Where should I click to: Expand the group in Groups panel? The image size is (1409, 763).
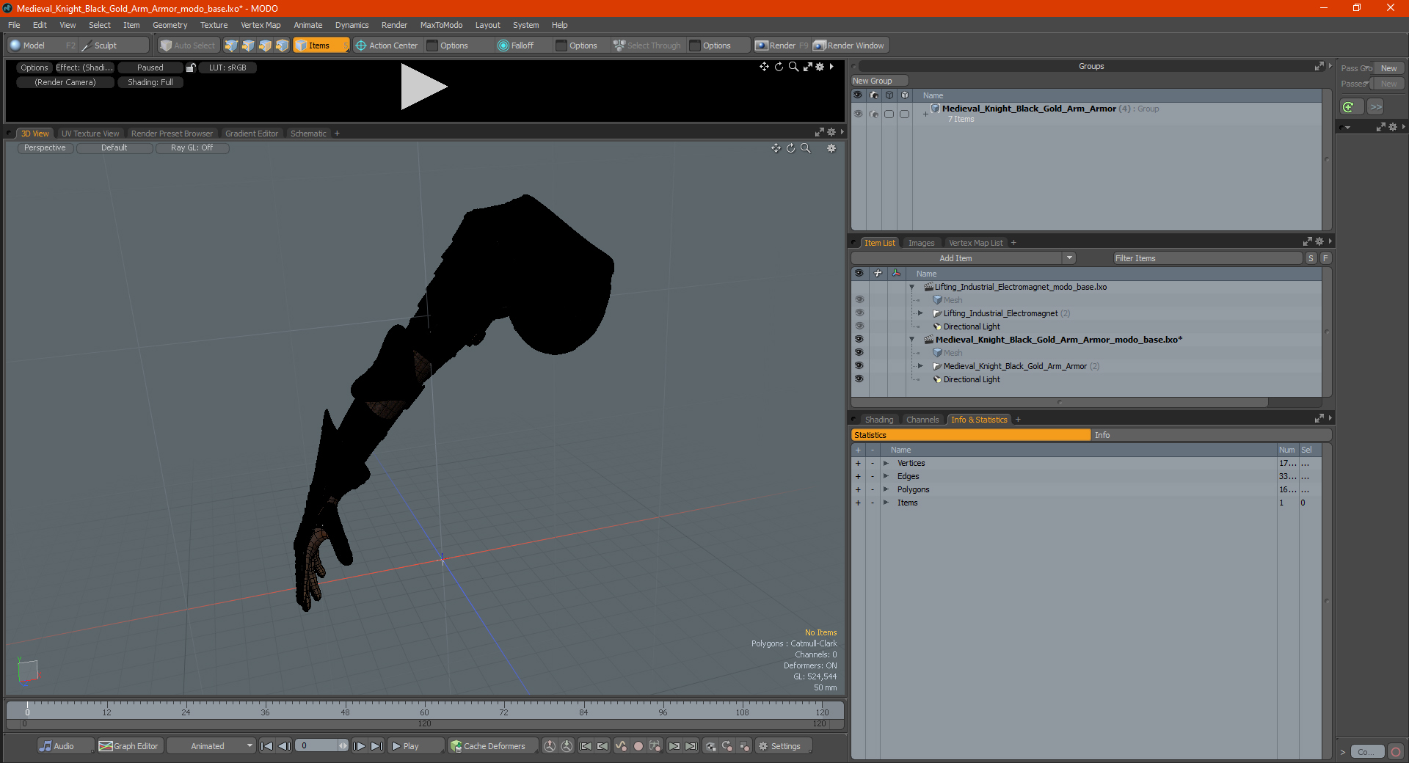point(925,114)
